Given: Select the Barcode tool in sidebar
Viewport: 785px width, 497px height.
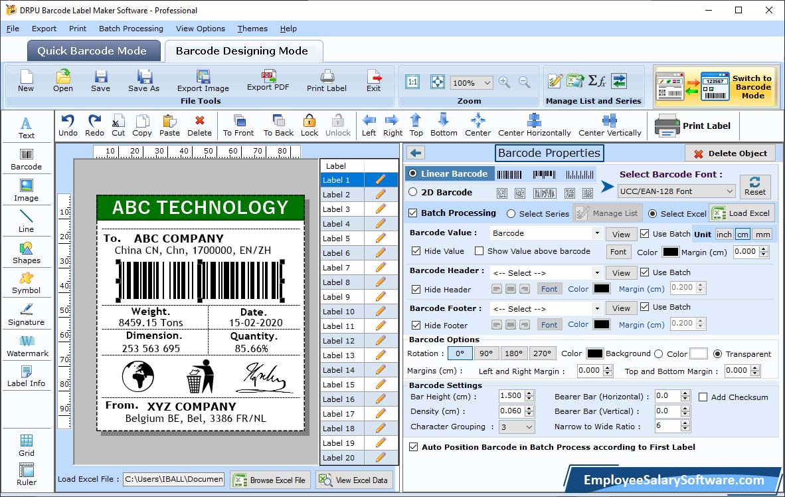Looking at the screenshot, I should pos(26,159).
